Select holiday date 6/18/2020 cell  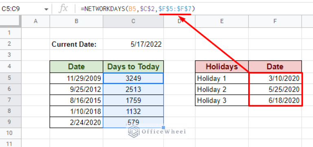click(275, 100)
